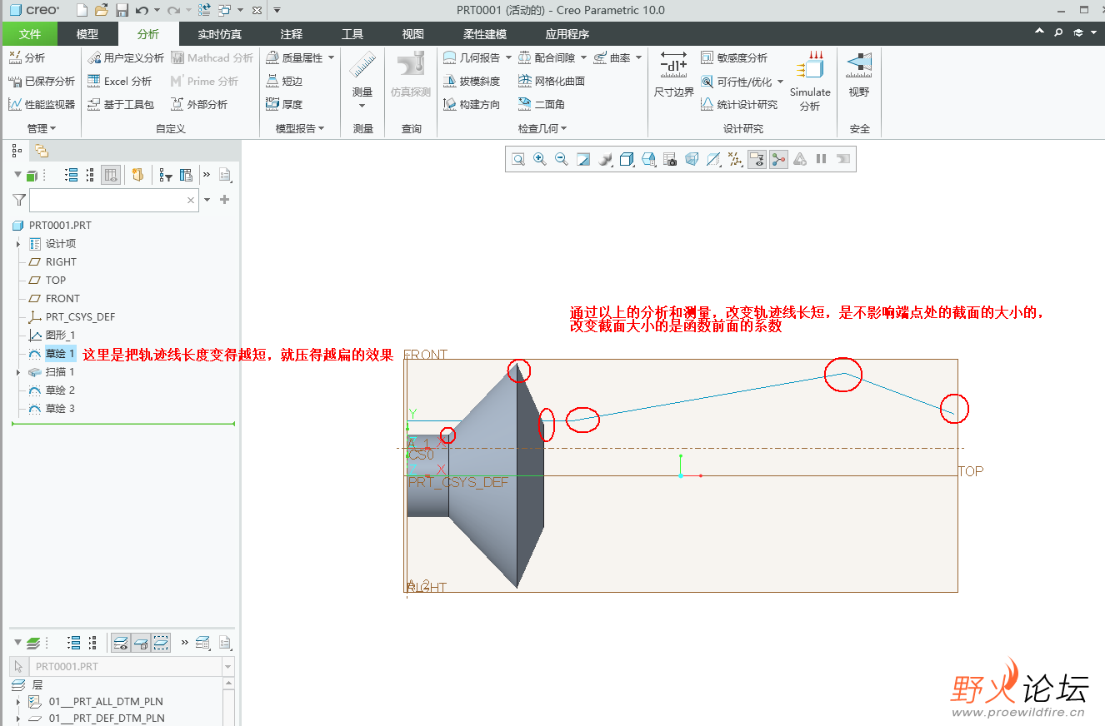Expand all model tree nodes
The width and height of the screenshot is (1105, 726).
click(x=71, y=175)
